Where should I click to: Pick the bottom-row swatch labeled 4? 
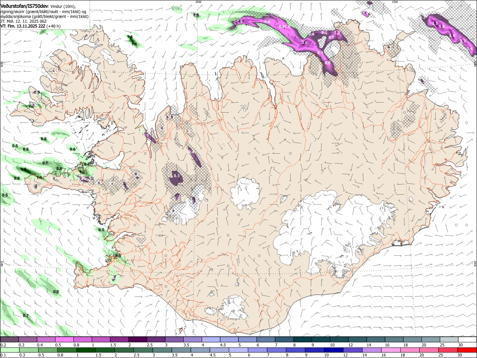pos(200,350)
